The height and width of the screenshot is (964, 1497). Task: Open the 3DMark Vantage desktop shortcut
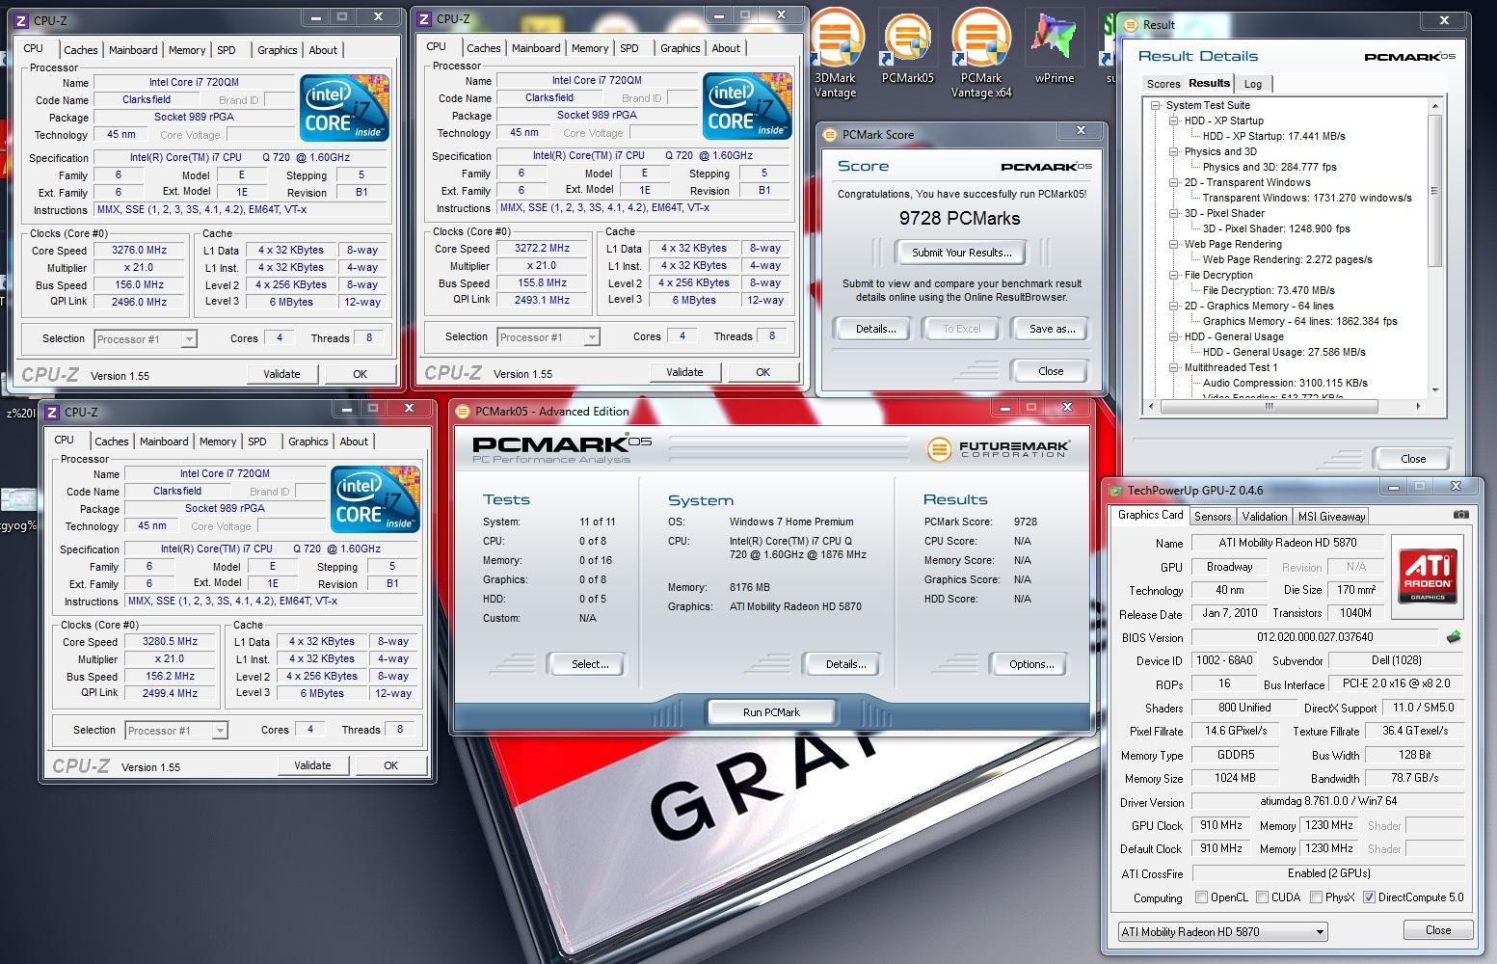836,53
